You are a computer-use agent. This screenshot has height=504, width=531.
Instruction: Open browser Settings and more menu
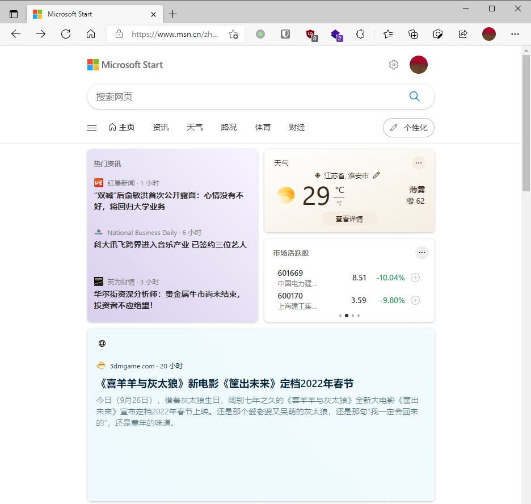[515, 34]
